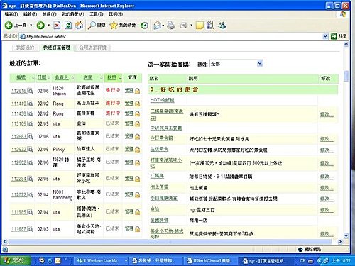Image resolution: width=355 pixels, height=266 pixels.
Task: Open the Windows 開始 Start button
Action: [x=16, y=260]
